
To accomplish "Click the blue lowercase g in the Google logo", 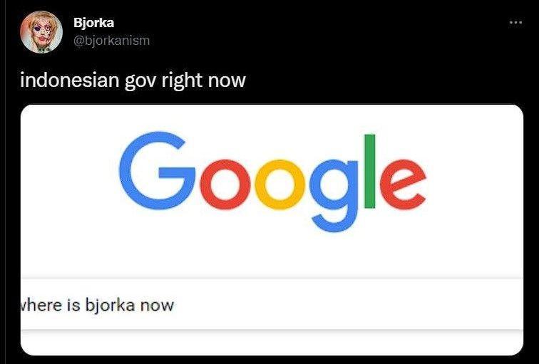I will 334,196.
